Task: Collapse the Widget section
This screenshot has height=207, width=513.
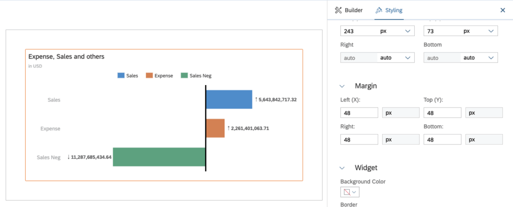Action: pos(343,167)
